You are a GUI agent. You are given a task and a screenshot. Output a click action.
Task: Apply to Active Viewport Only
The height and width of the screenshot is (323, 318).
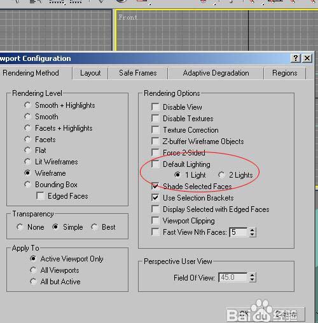point(33,258)
